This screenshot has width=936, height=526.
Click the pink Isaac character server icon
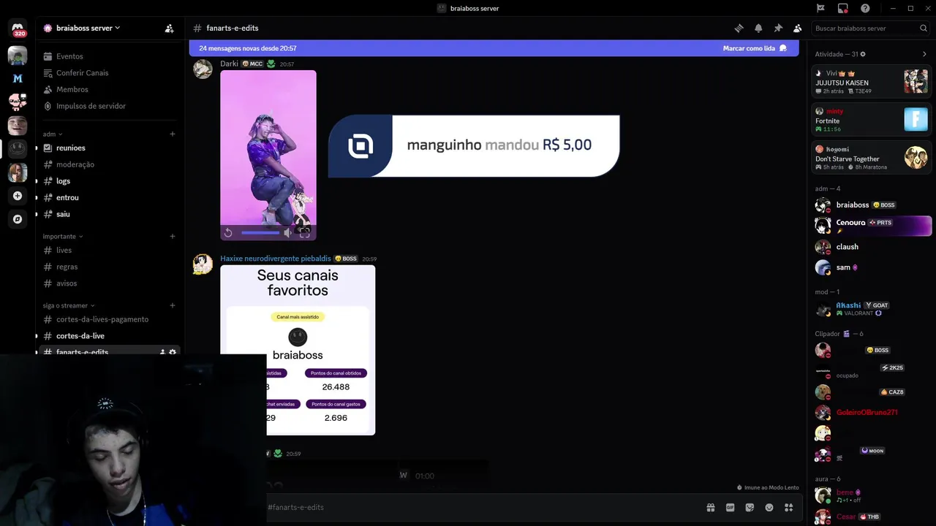coord(18,101)
